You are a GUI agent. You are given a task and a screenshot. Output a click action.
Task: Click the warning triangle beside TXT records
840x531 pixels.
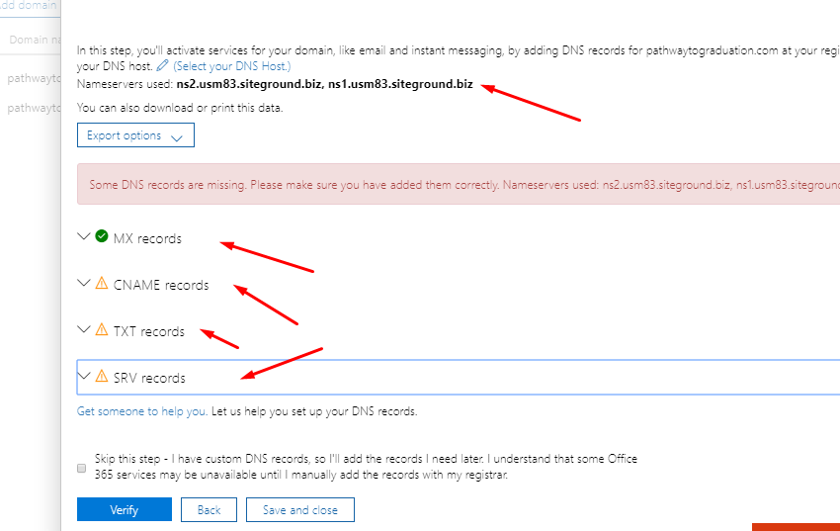pyautogui.click(x=102, y=329)
